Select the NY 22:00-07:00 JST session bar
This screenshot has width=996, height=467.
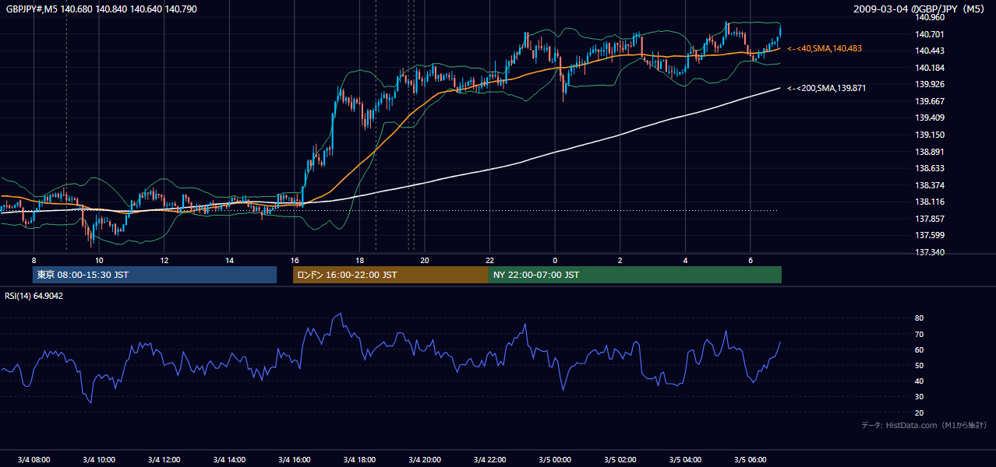coord(635,275)
